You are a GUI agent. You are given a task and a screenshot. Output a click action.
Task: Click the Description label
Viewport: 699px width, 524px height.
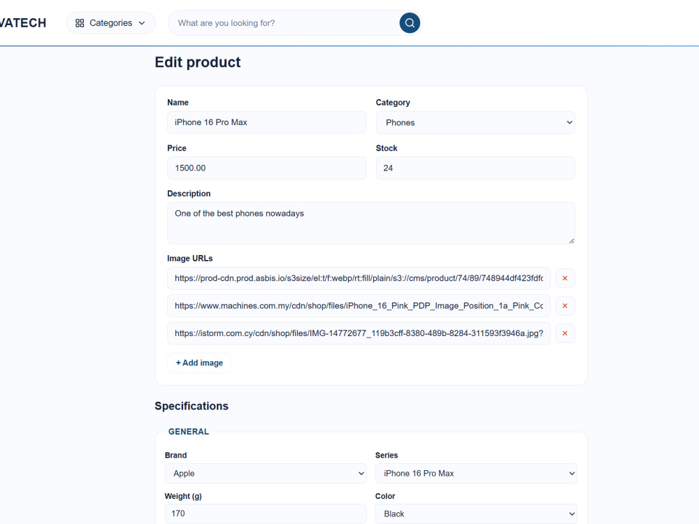[x=189, y=194]
